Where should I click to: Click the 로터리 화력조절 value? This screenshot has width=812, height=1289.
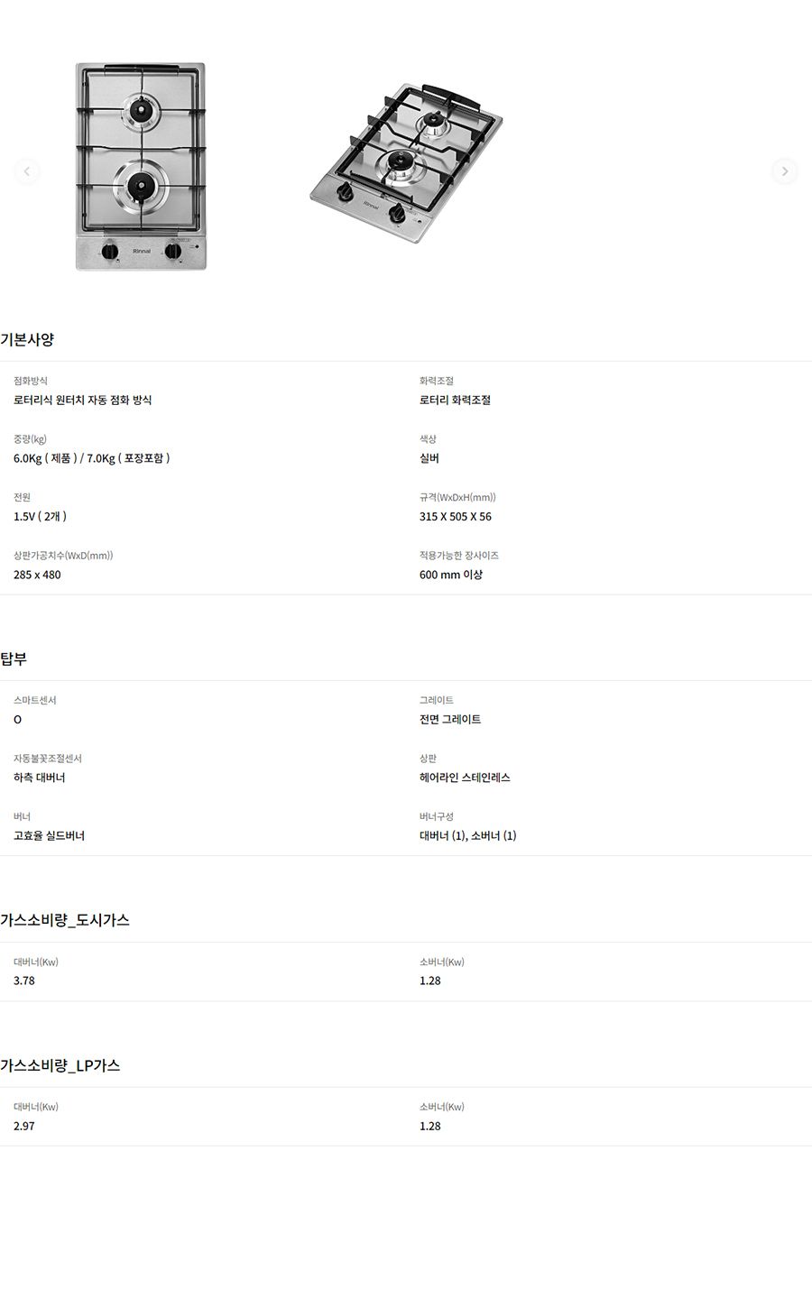[x=455, y=400]
